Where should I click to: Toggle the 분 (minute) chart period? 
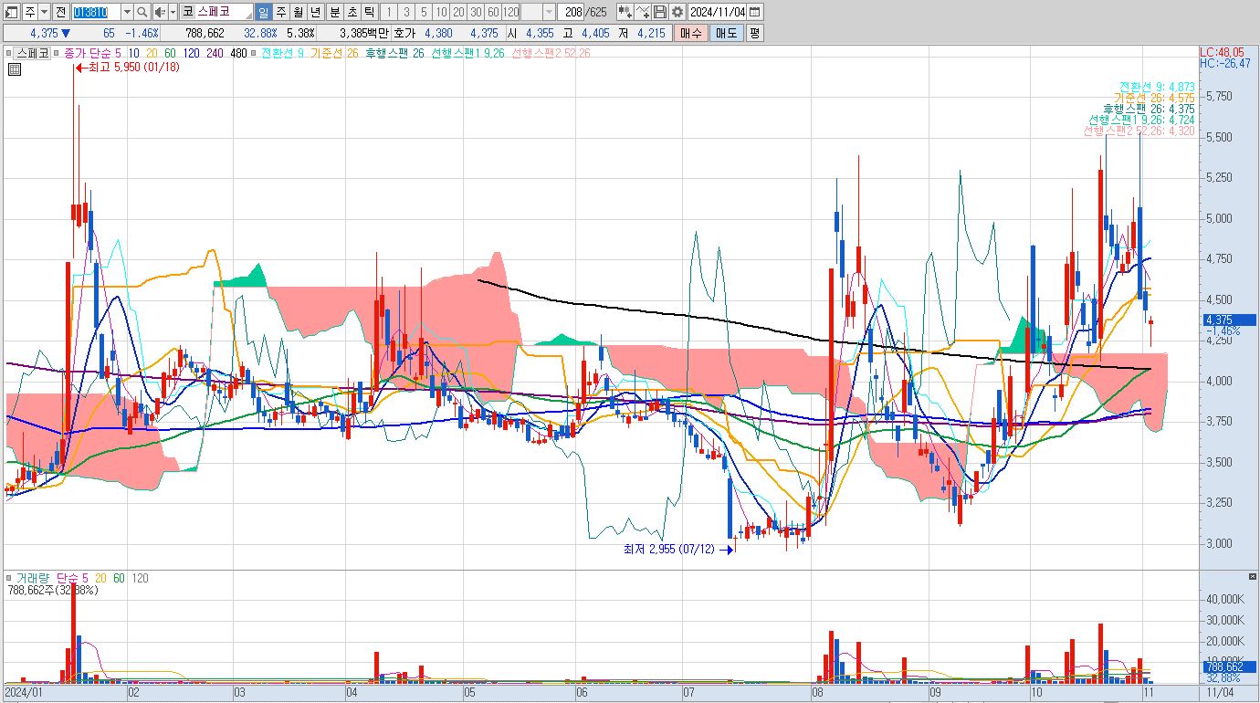point(333,12)
